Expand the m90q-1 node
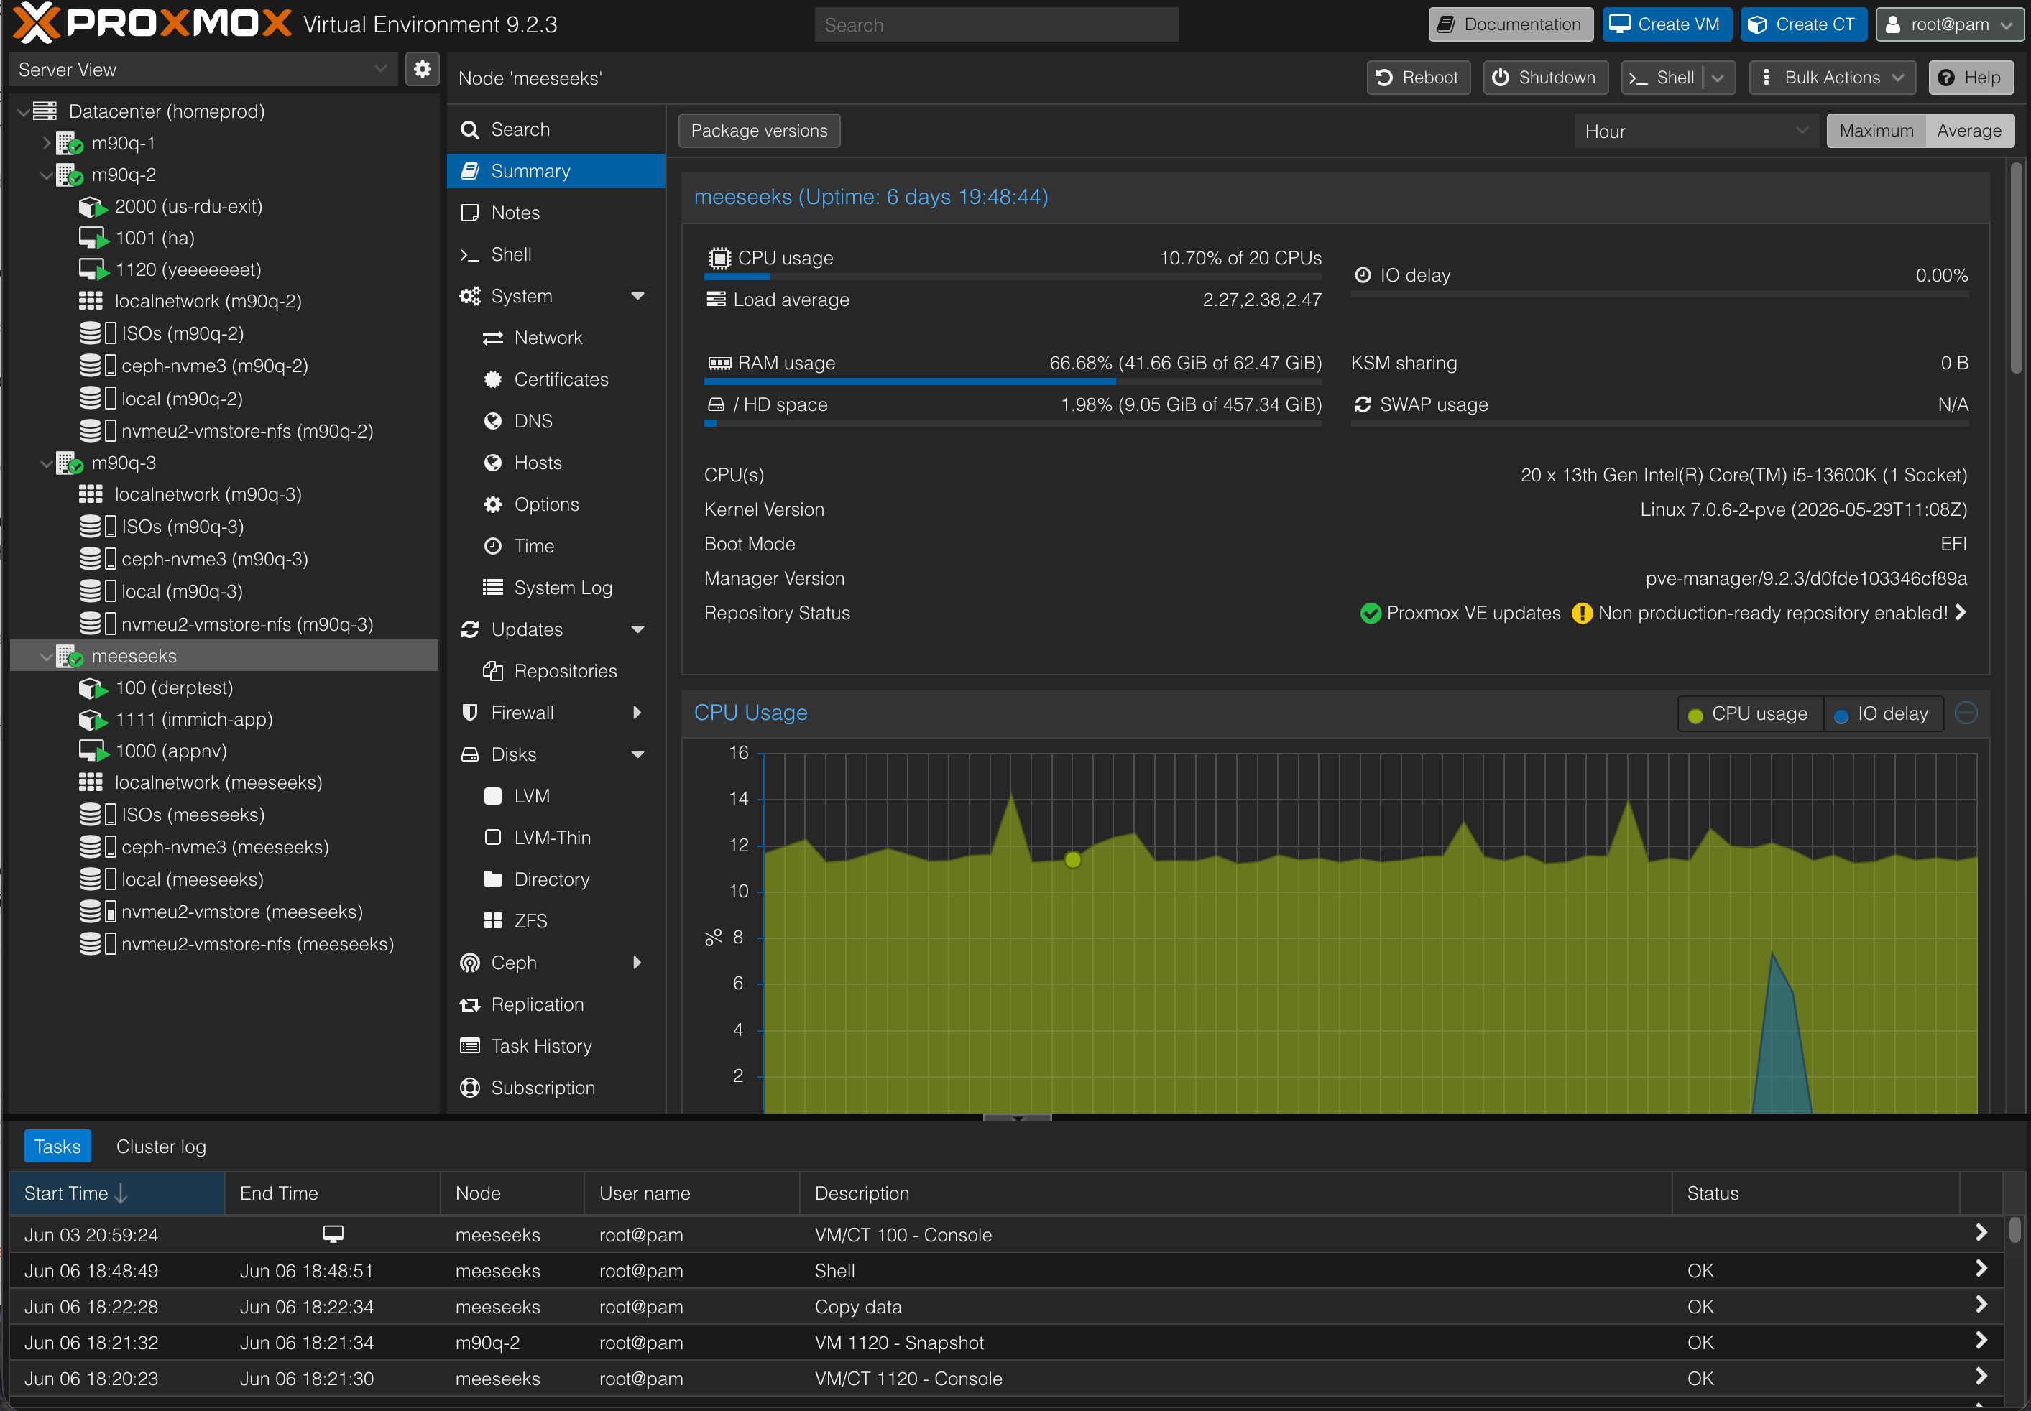The width and height of the screenshot is (2031, 1411). tap(46, 143)
